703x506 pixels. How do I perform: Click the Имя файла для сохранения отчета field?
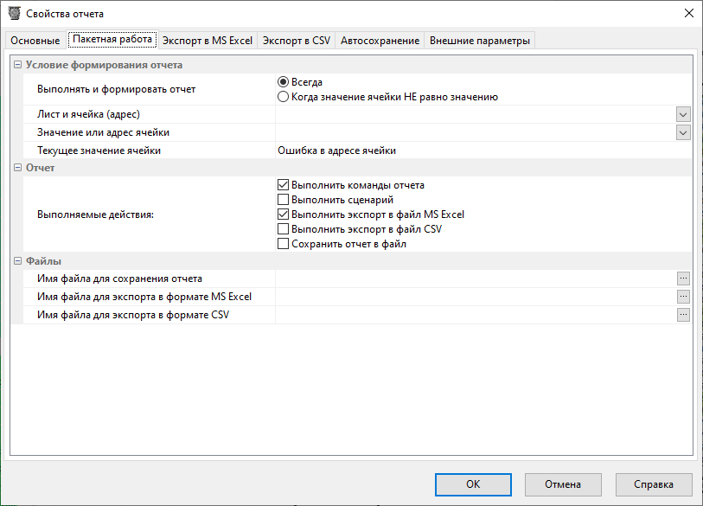pyautogui.click(x=476, y=279)
